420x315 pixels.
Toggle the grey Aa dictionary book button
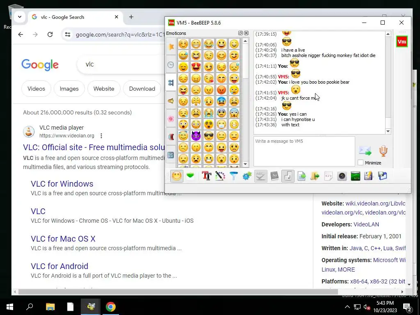click(274, 176)
